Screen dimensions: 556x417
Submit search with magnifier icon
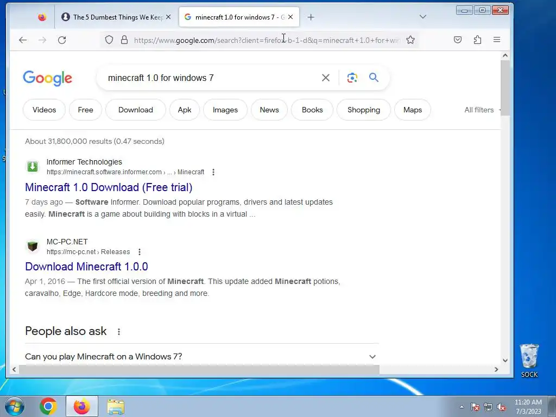374,77
